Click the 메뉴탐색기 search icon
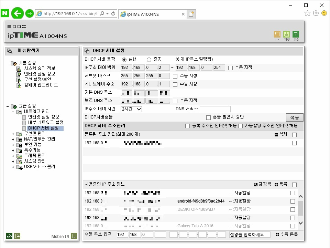Screen dimensions: 330x248 pyautogui.click(x=10, y=51)
